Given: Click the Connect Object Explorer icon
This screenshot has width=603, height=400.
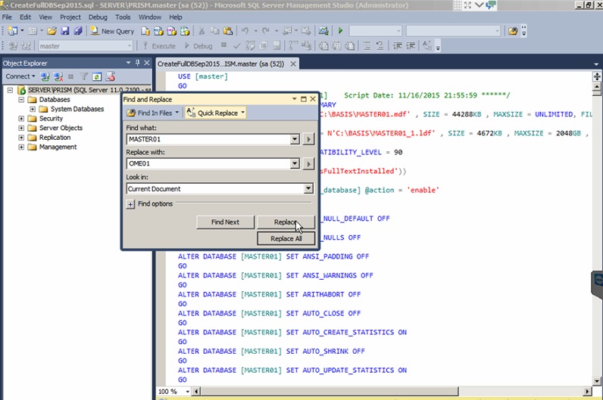Looking at the screenshot, I should pyautogui.click(x=45, y=77).
